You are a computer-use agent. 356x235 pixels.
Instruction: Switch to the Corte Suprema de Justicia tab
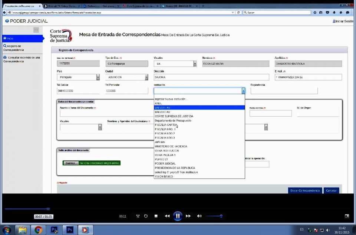(x=141, y=6)
